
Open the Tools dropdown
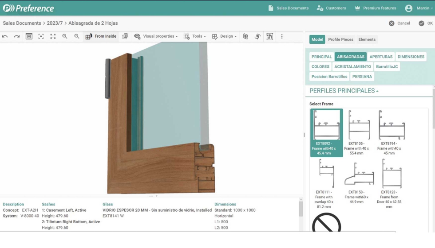point(195,36)
